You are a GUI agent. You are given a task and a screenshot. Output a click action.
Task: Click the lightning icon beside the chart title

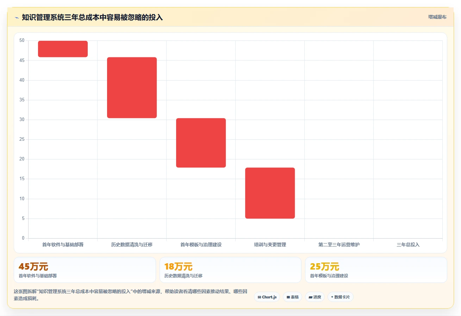(x=17, y=18)
